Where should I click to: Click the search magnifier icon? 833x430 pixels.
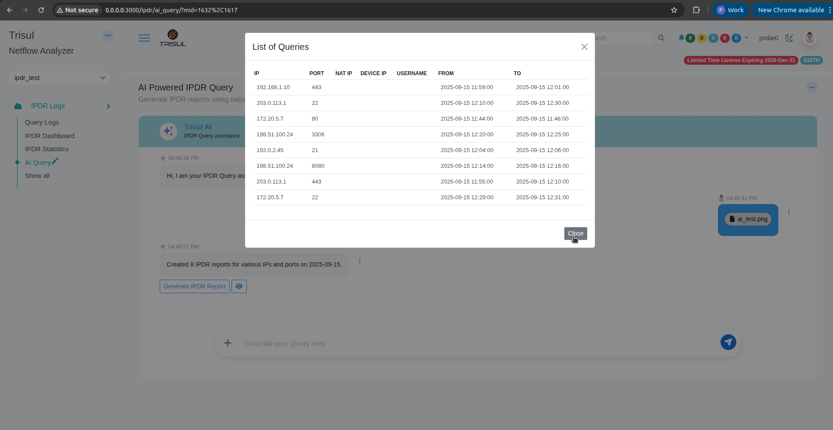(x=661, y=38)
